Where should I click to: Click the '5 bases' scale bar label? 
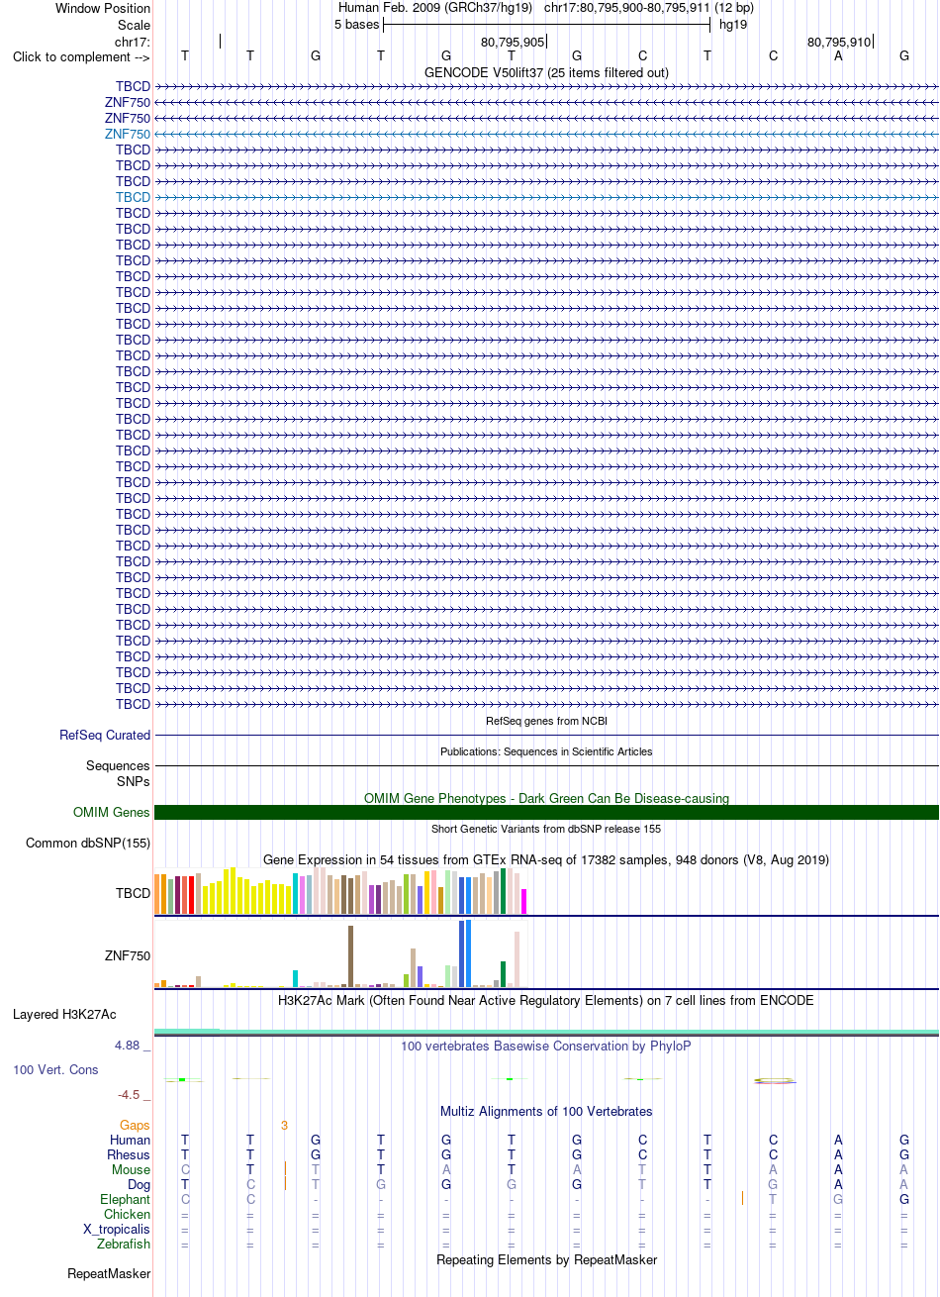pos(356,25)
